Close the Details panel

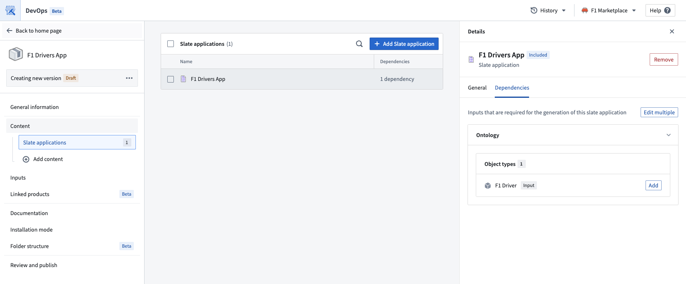672,31
